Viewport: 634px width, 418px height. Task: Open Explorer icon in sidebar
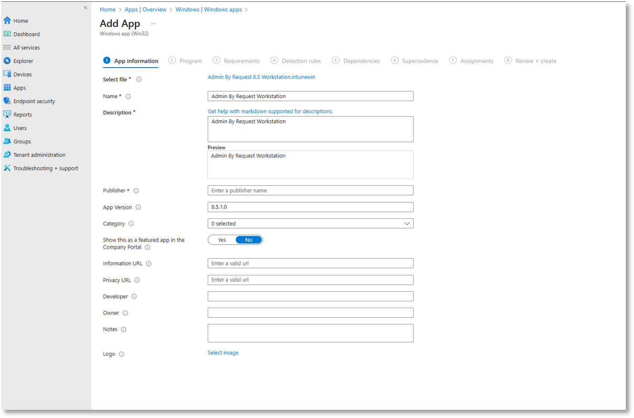pos(7,61)
